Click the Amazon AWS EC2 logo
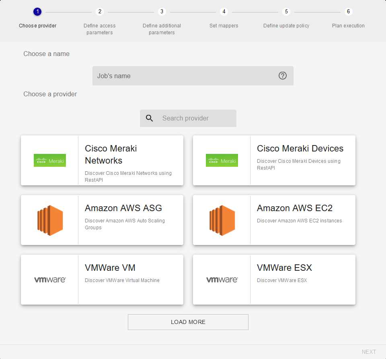 (x=222, y=220)
